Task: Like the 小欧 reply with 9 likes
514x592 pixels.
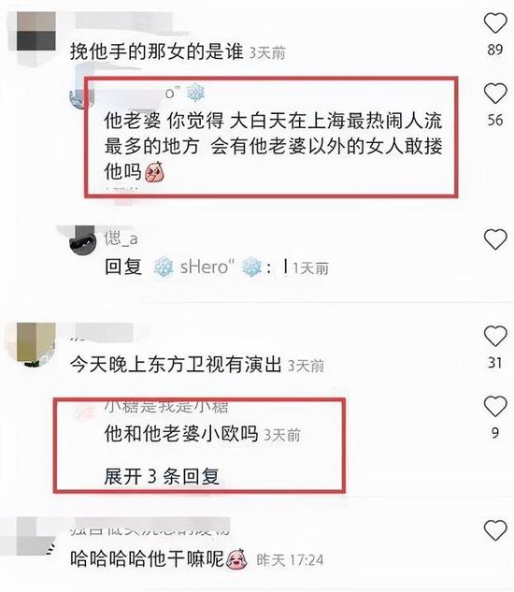Action: coord(495,406)
